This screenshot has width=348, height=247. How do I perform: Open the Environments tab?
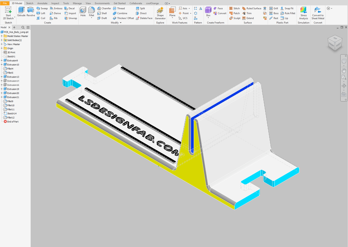coord(102,3)
